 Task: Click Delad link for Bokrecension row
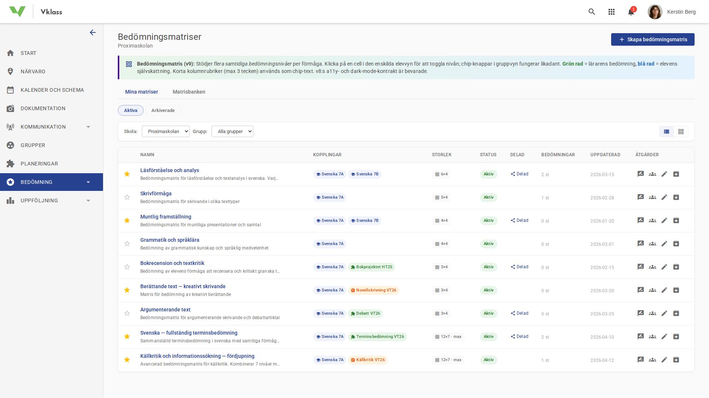point(520,267)
